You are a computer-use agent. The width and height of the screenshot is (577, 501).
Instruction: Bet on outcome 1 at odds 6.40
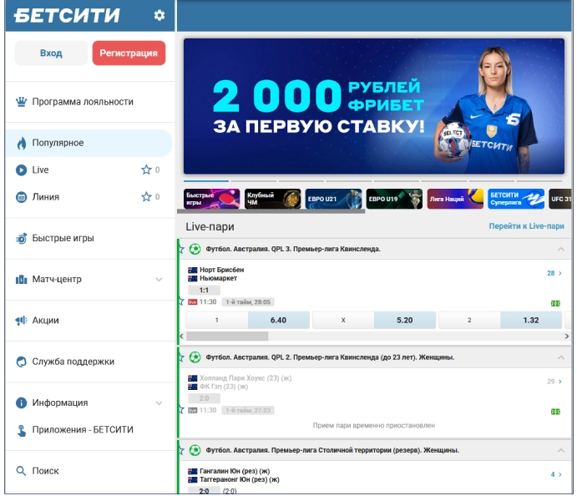click(248, 320)
